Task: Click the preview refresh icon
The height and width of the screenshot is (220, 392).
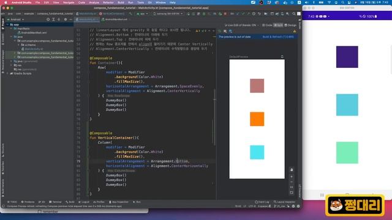Action: [220, 31]
